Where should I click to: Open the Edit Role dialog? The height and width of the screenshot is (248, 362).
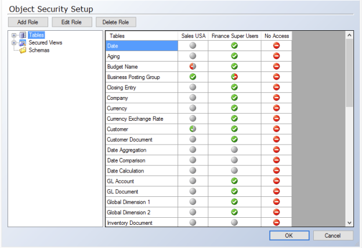(72, 22)
